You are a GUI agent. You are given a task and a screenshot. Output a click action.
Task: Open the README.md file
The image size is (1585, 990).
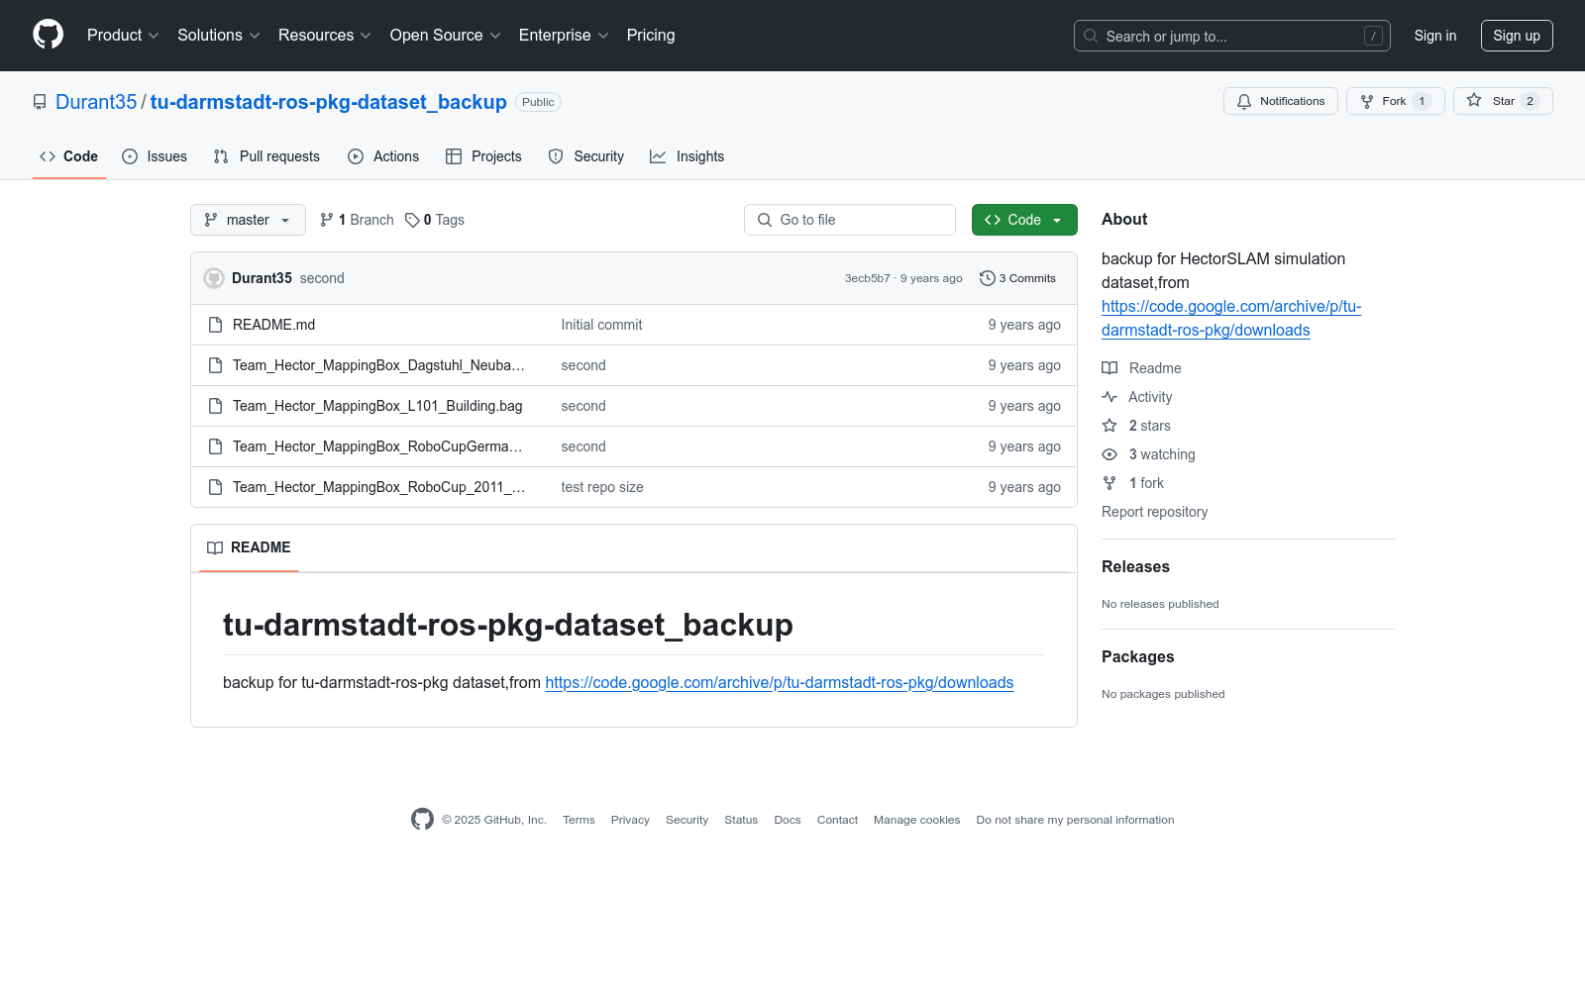[x=273, y=325]
